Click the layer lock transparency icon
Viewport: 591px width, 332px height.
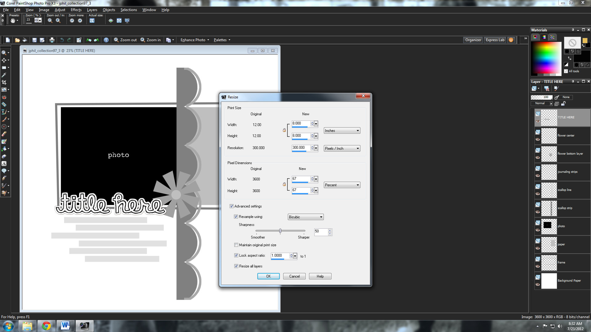pos(563,104)
